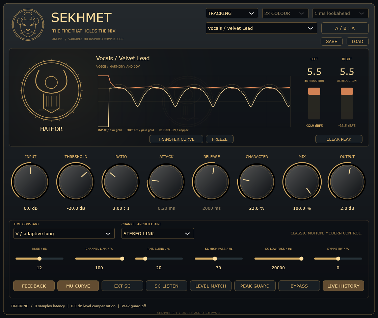Image resolution: width=378 pixels, height=318 pixels.
Task: Click the LOAD preset button
Action: pos(357,42)
